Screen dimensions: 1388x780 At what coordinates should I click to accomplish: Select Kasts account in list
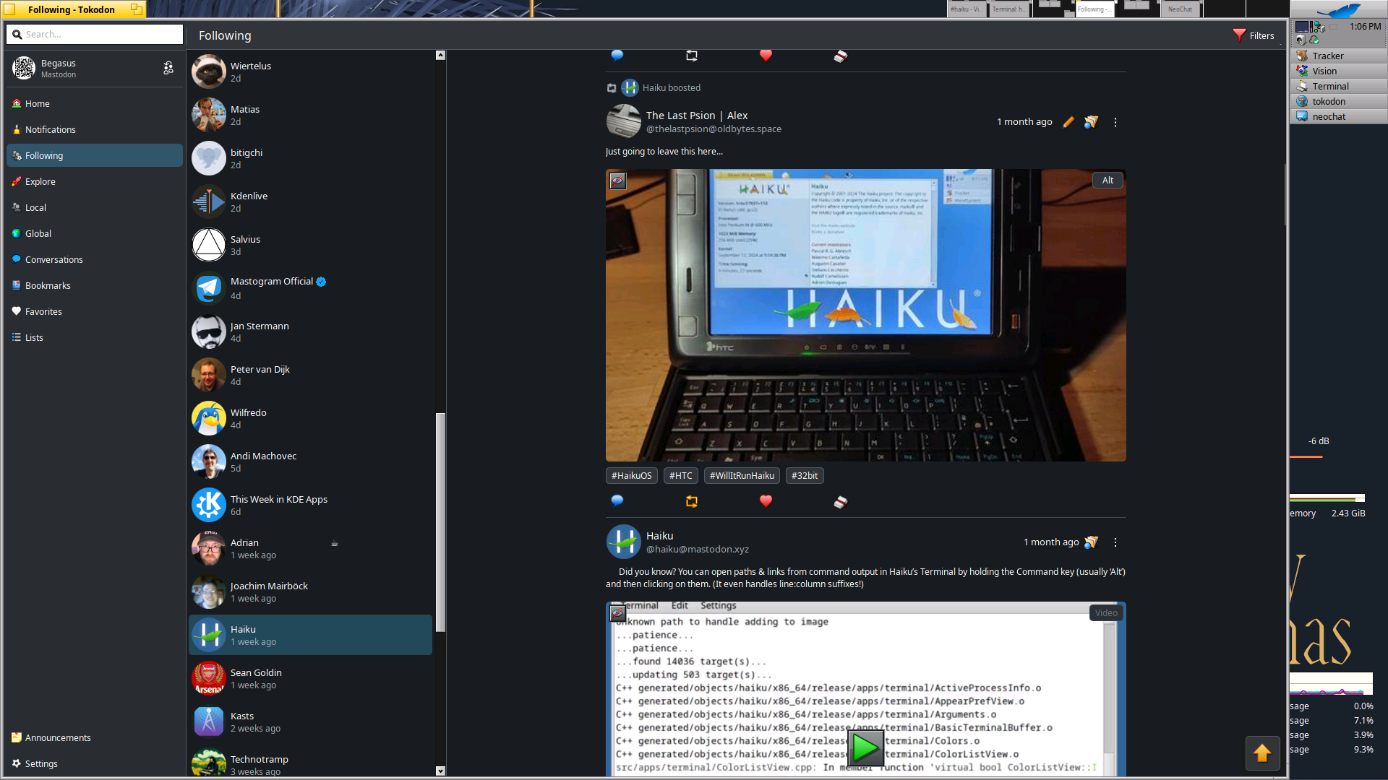(x=311, y=721)
